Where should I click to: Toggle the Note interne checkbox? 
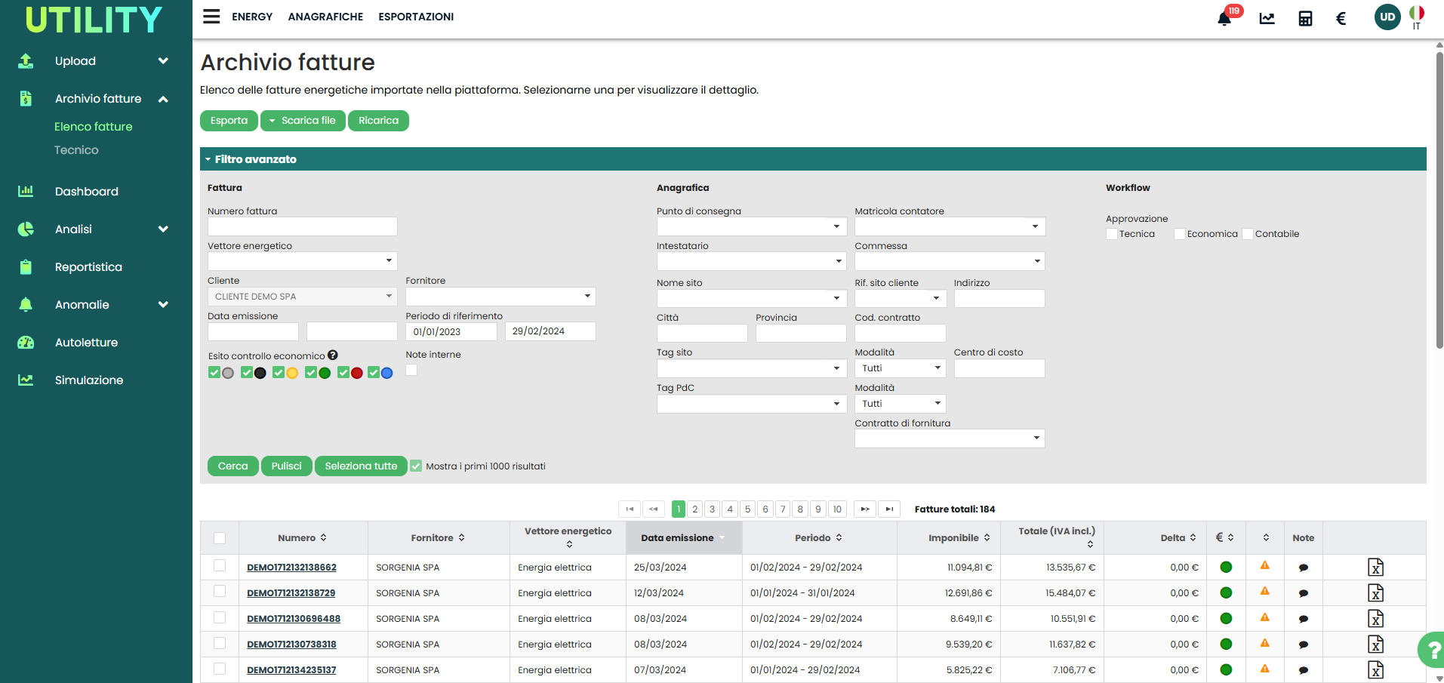(411, 370)
